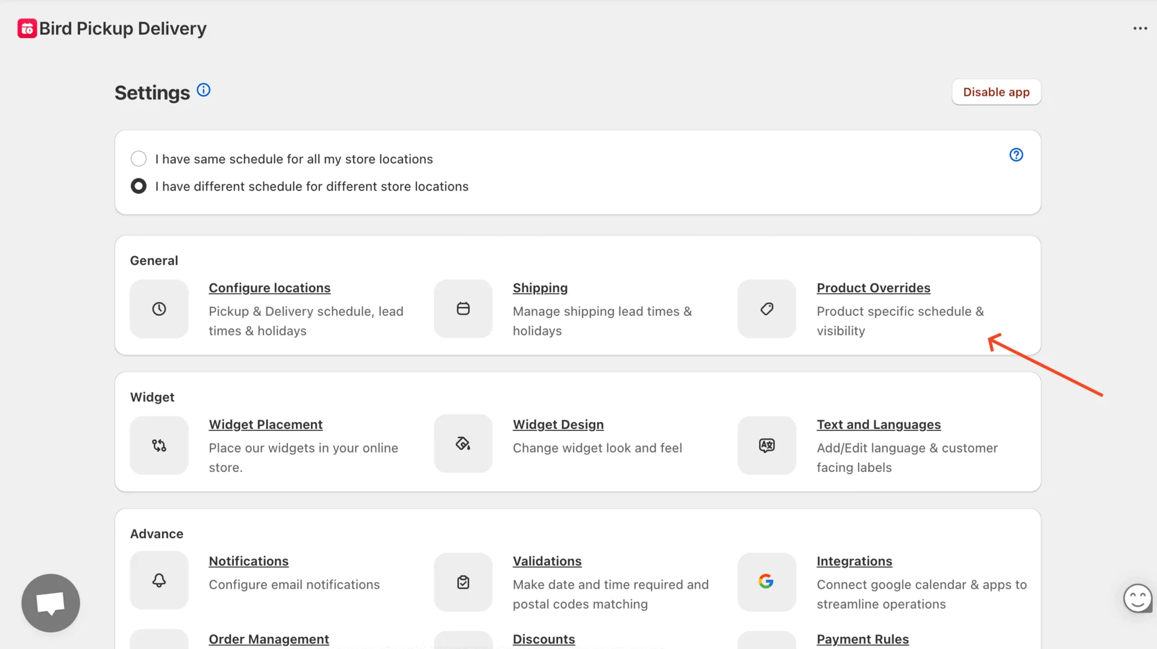Select different schedule for different locations
The height and width of the screenshot is (649, 1157).
(139, 186)
